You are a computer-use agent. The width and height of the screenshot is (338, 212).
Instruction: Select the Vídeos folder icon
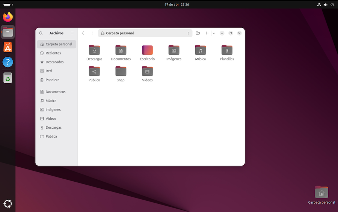pos(147,71)
